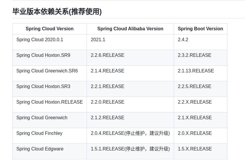Click the Spring Cloud Alibaba Version header
The height and width of the screenshot is (164, 245).
[x=130, y=29]
